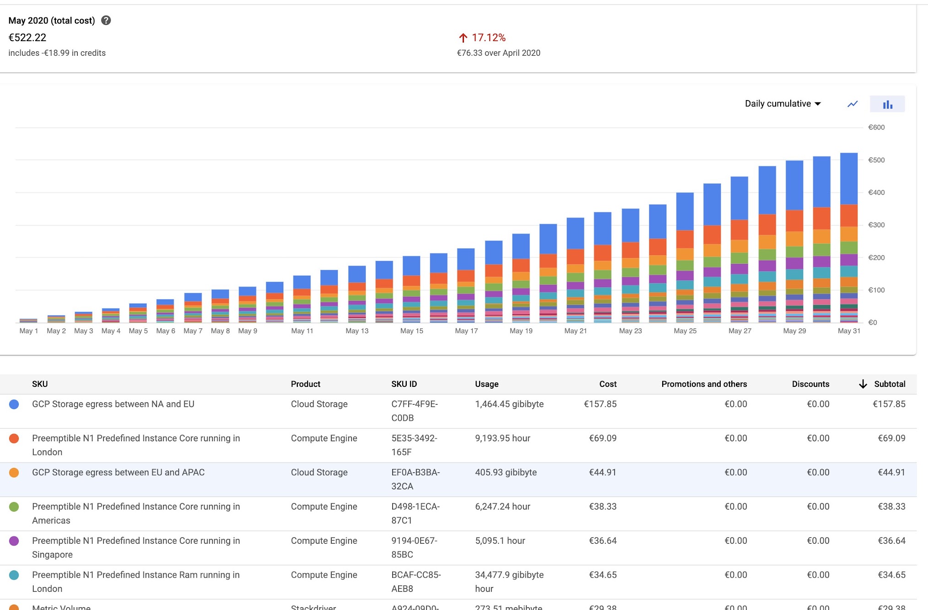This screenshot has height=610, width=928.
Task: Click the Product column header
Action: coord(305,384)
